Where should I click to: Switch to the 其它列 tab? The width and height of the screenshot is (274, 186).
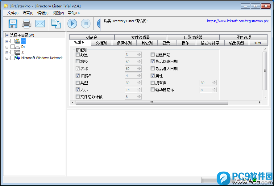(x=147, y=43)
